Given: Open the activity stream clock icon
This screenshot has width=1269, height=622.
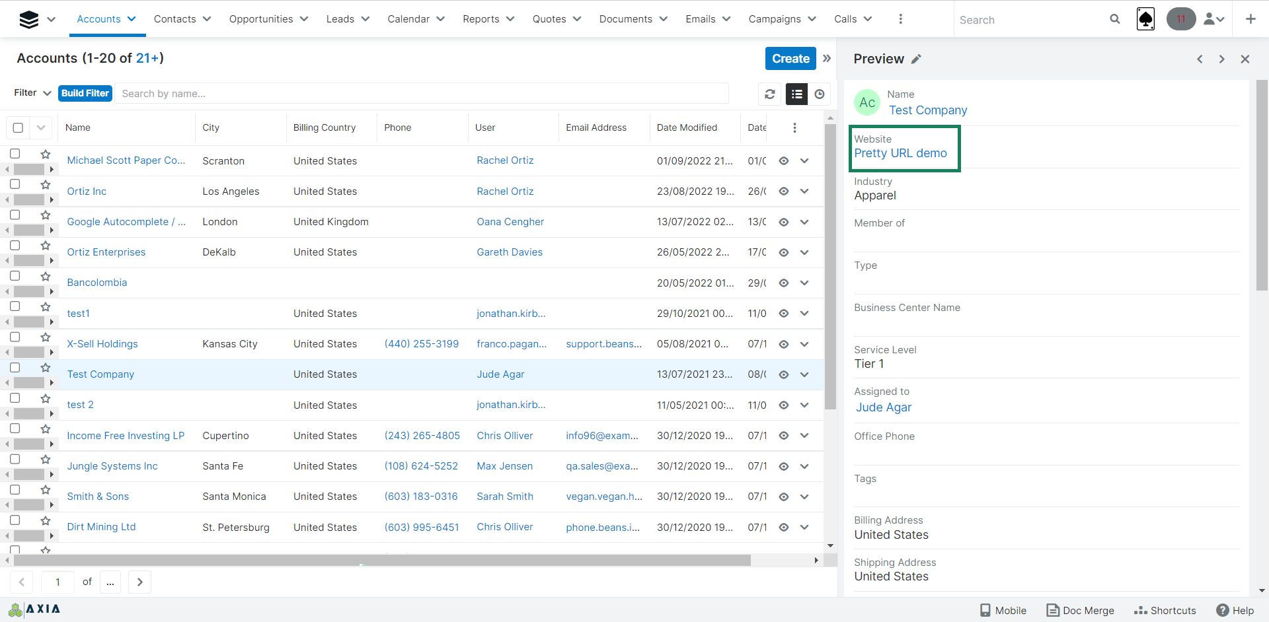Looking at the screenshot, I should pos(820,94).
